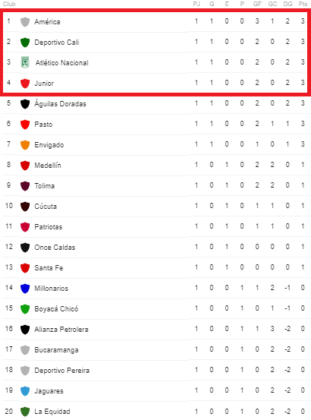Click the blue Millonarios shield icon
311x420 pixels.
click(x=25, y=289)
